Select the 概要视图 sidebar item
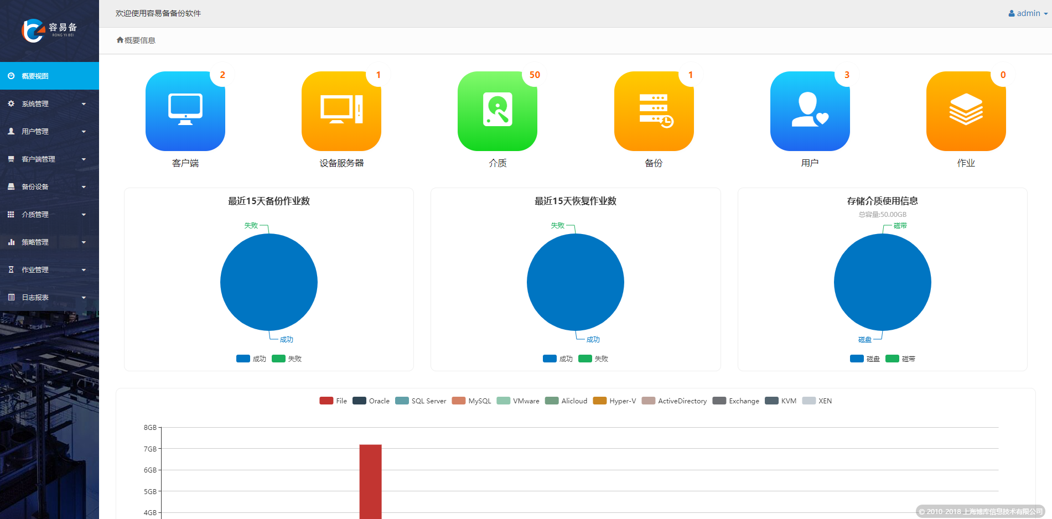 pyautogui.click(x=49, y=76)
